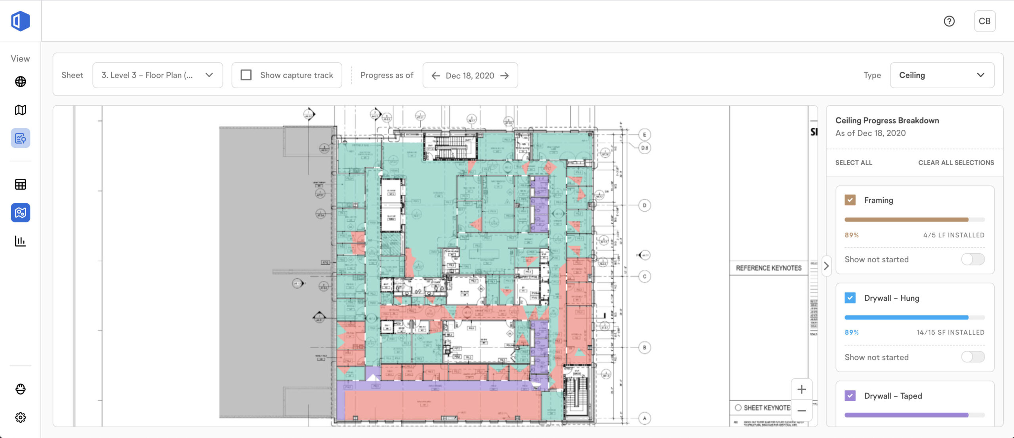Open the Sheet selection dropdown

pos(157,75)
